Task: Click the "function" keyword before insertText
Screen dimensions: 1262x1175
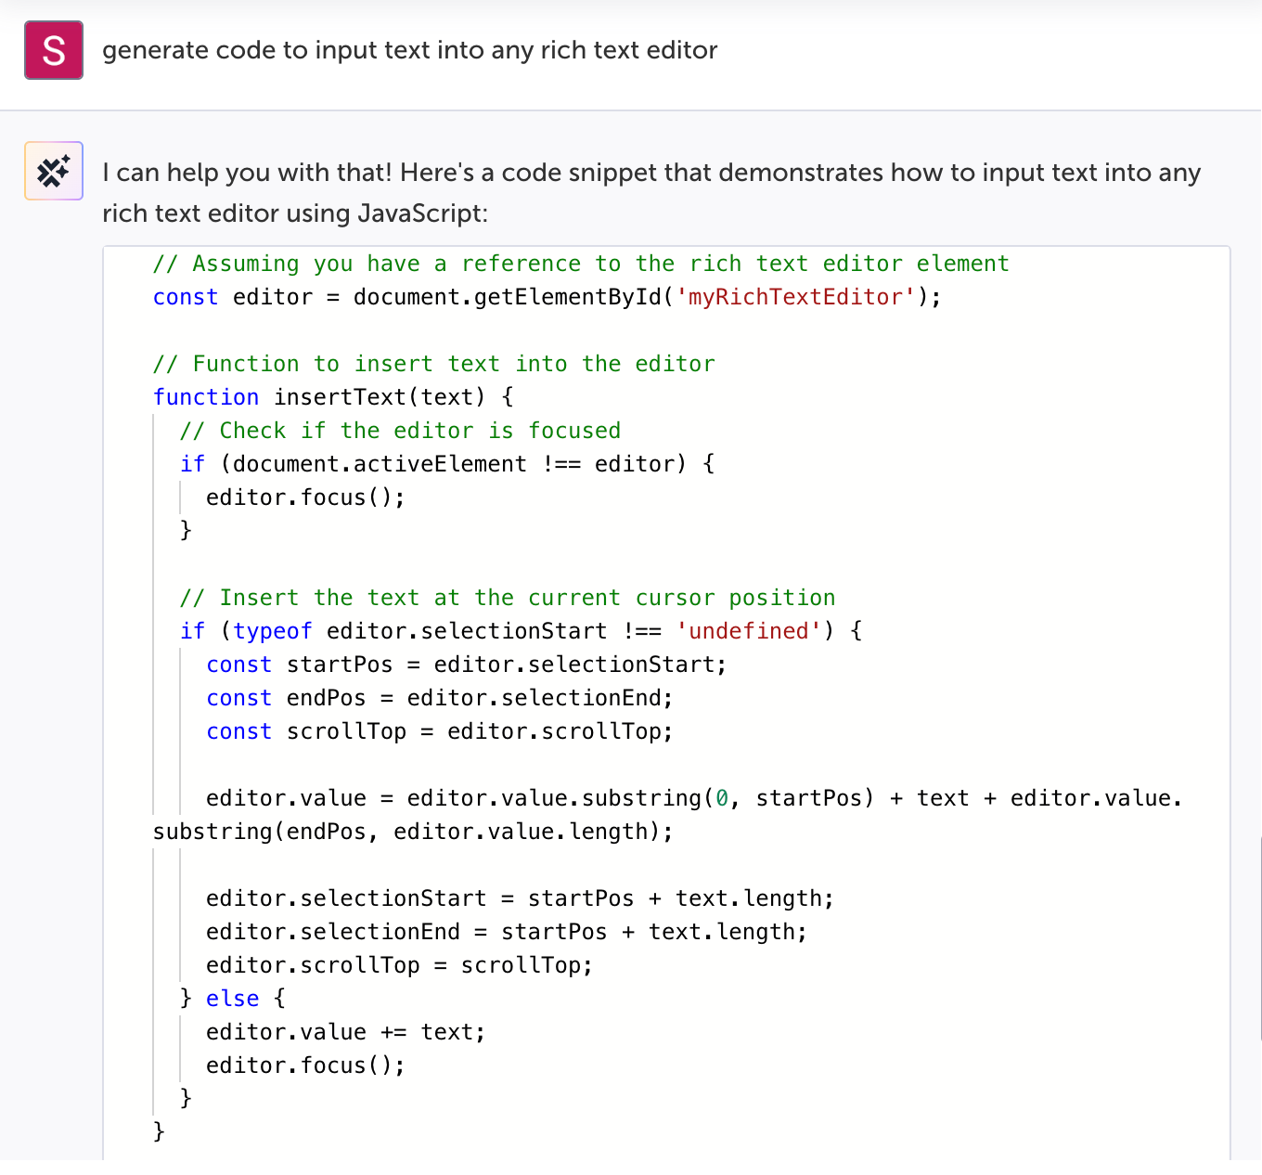Action: pos(206,397)
